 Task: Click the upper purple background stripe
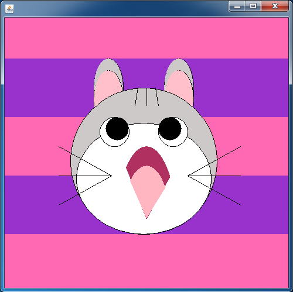pos(49,88)
